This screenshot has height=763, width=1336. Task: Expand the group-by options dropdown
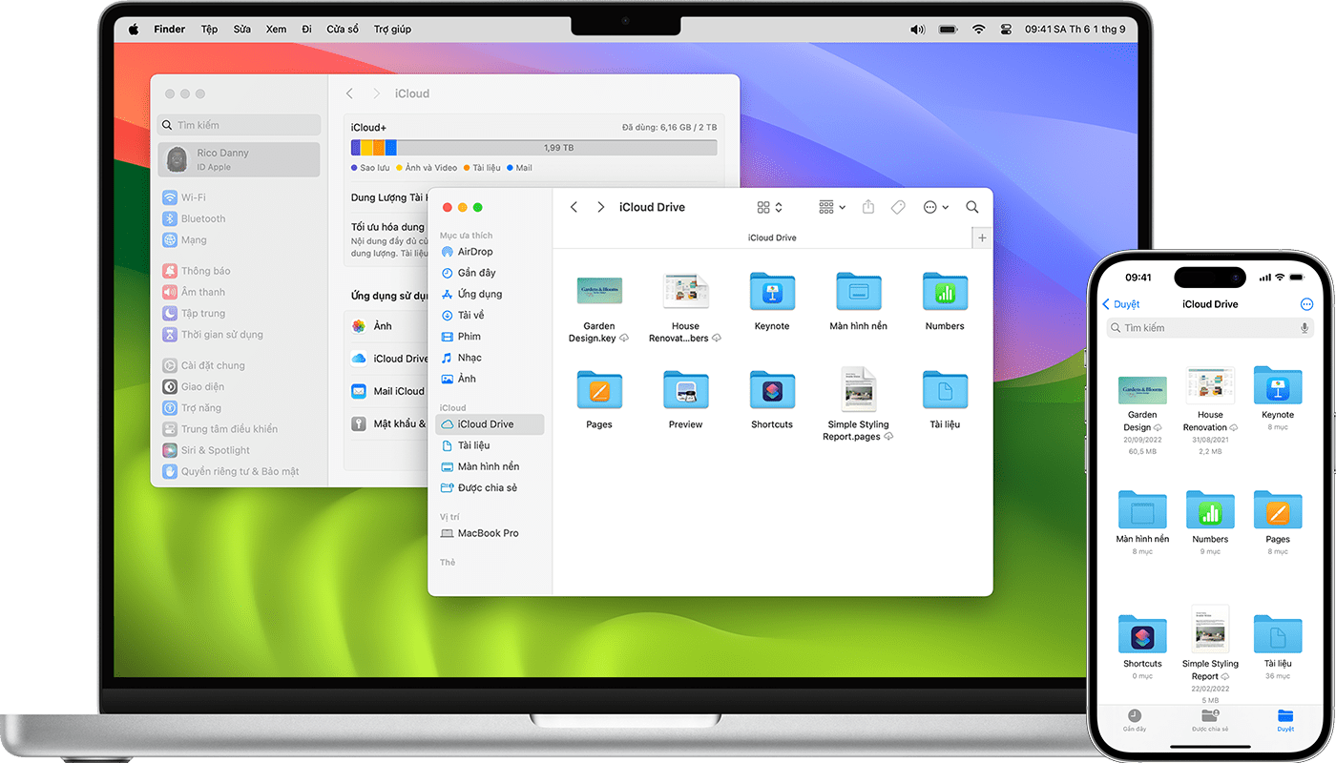[x=832, y=207]
